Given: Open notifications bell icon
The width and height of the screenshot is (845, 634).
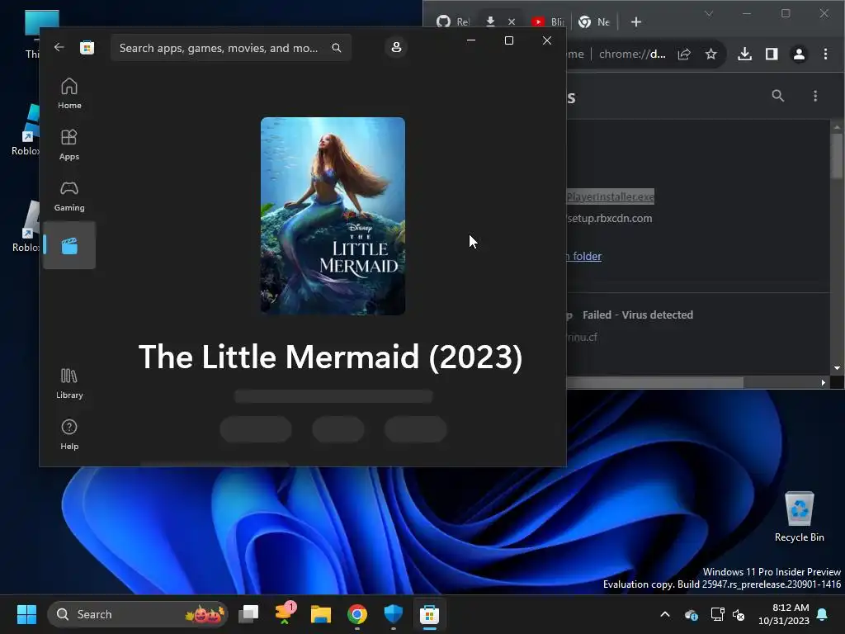Looking at the screenshot, I should (x=823, y=614).
